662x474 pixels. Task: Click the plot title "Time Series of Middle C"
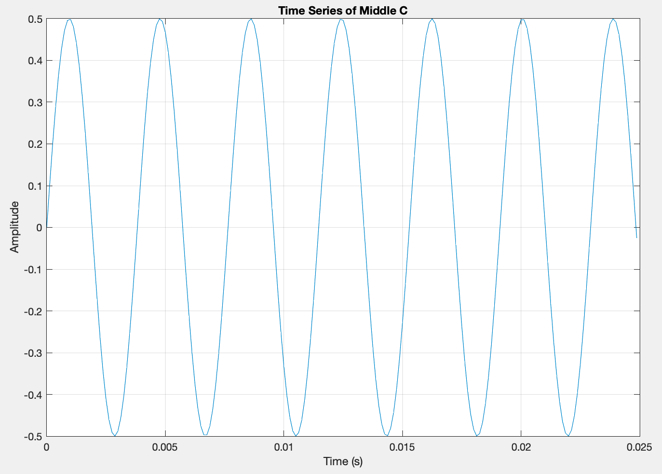click(343, 10)
